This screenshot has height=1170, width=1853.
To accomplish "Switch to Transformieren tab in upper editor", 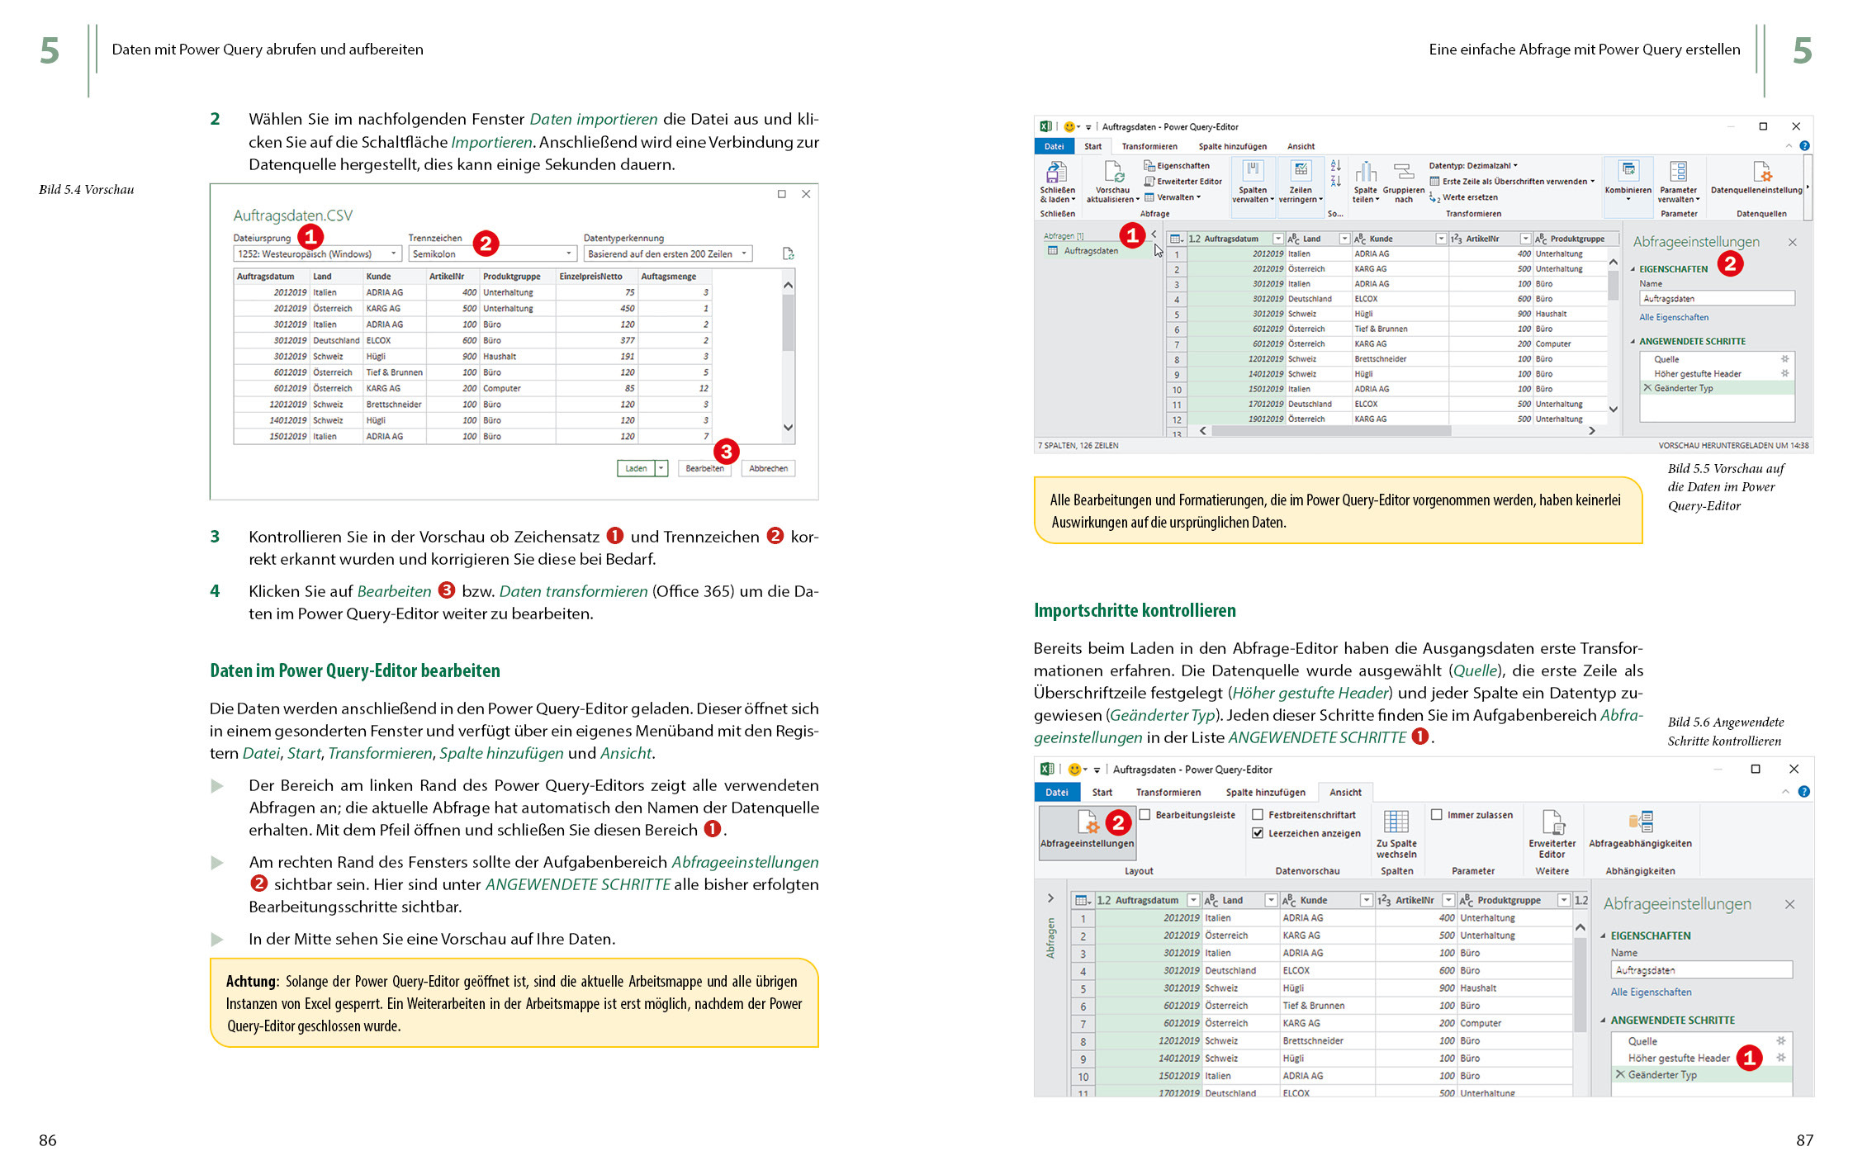I will click(x=1149, y=147).
